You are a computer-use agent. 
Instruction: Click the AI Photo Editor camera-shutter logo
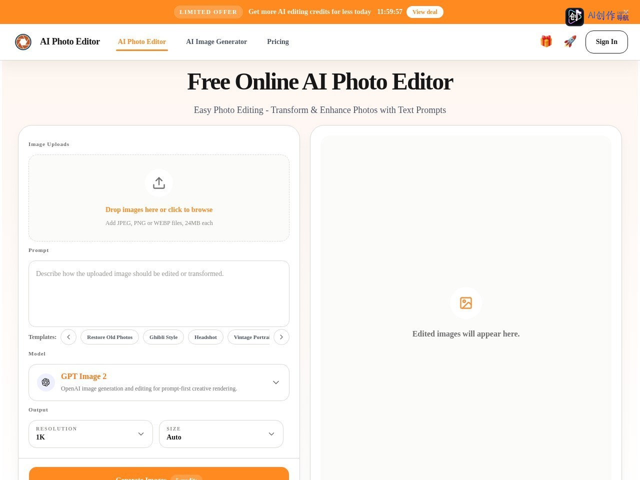pos(23,42)
